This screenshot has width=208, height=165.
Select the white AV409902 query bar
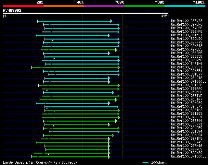[x=86, y=13]
